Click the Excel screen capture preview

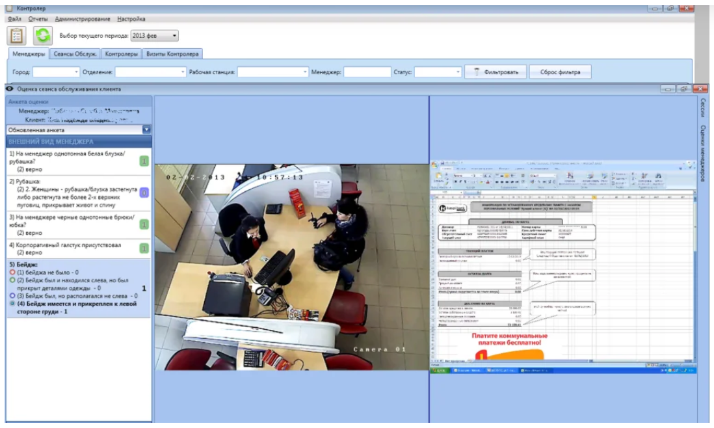[563, 267]
